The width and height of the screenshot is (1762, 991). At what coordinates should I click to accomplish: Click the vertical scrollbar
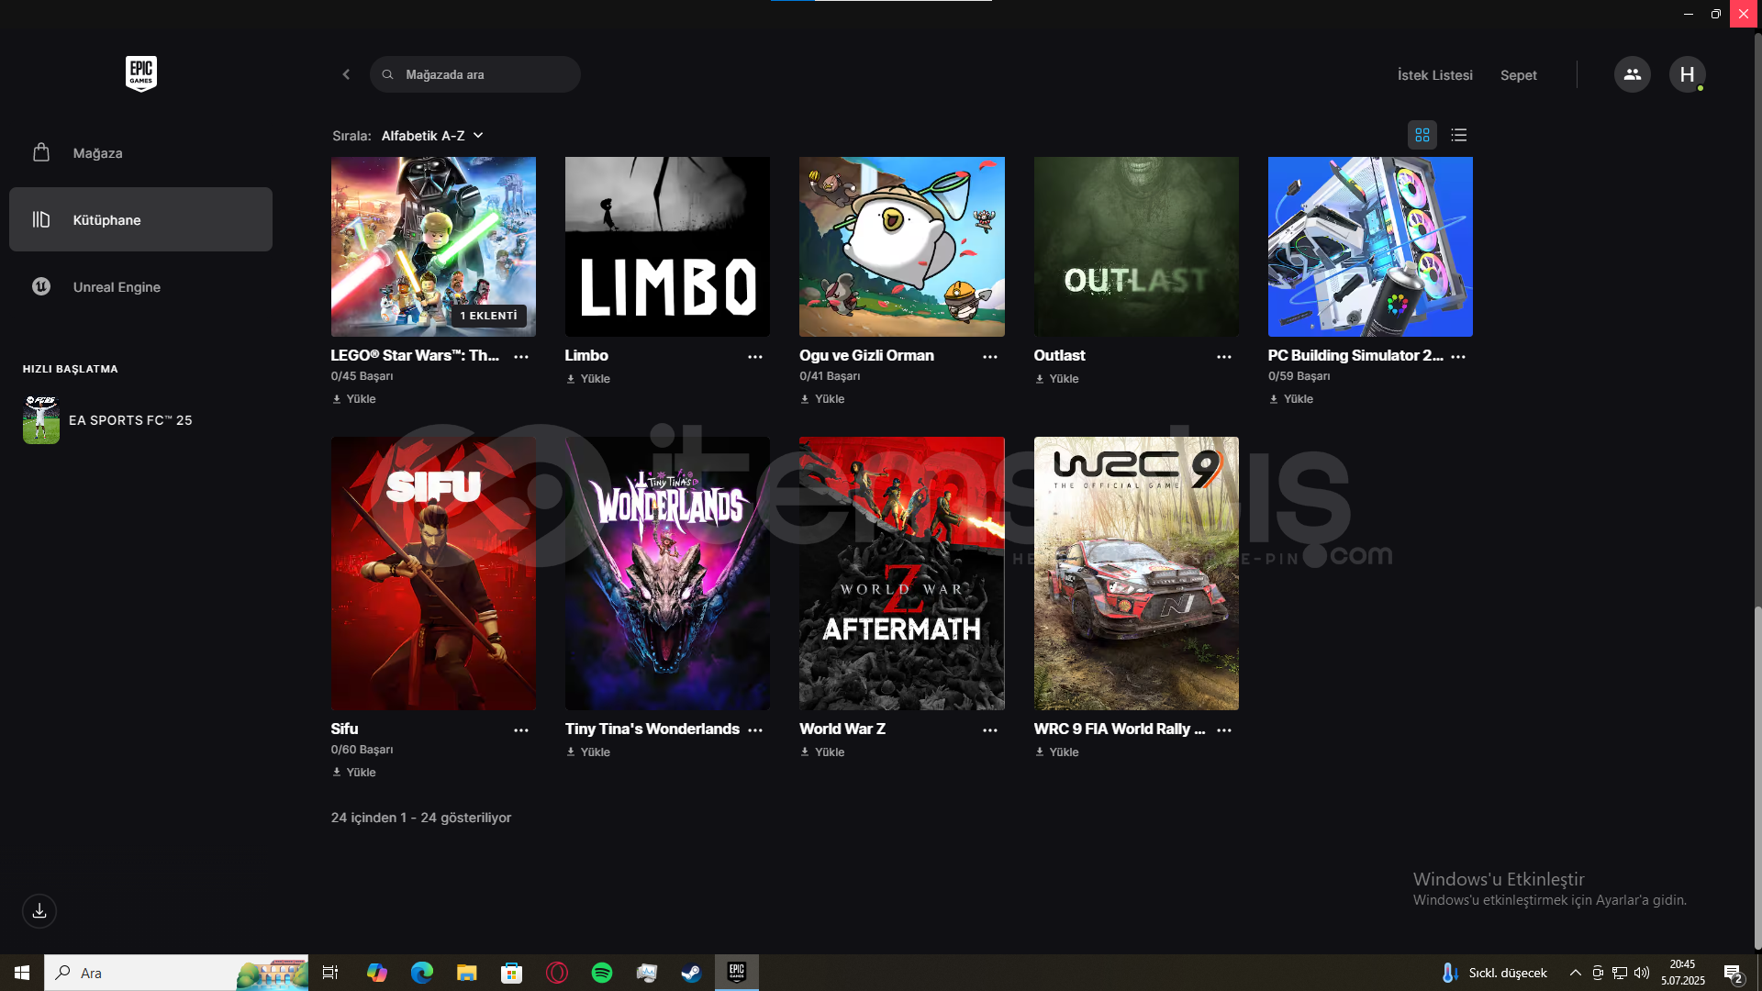point(1757,776)
